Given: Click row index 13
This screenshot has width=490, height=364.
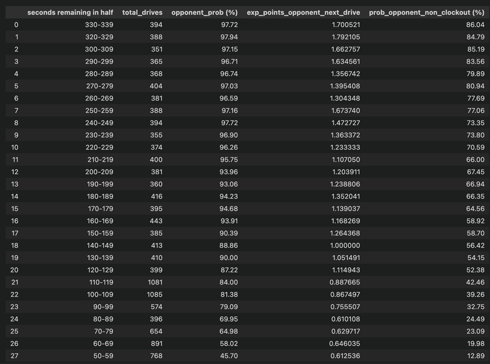Looking at the screenshot, I should click(14, 184).
